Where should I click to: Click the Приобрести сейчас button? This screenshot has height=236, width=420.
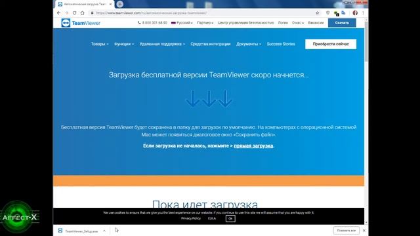[331, 44]
